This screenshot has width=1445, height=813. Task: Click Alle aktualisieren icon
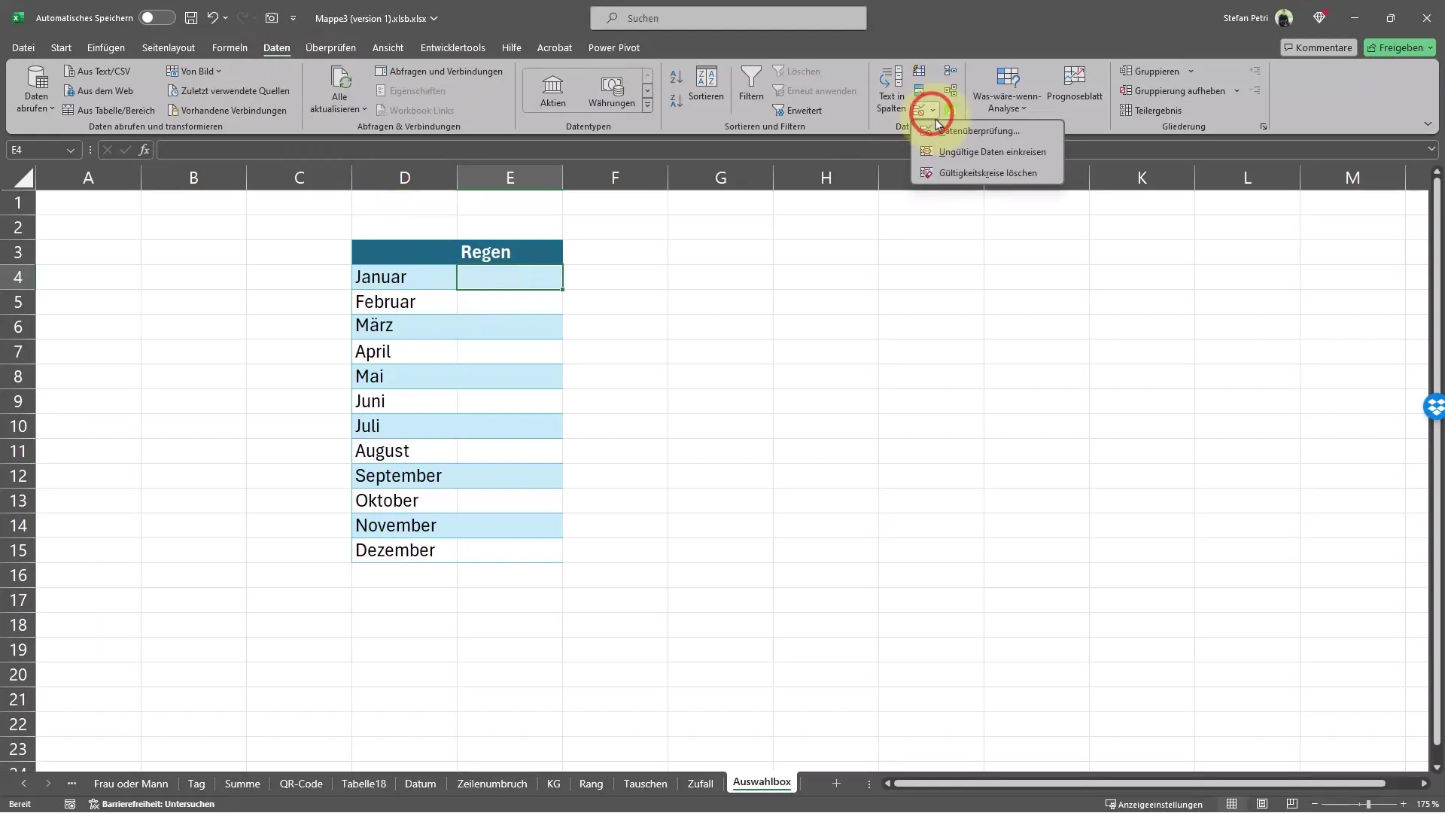pyautogui.click(x=340, y=77)
